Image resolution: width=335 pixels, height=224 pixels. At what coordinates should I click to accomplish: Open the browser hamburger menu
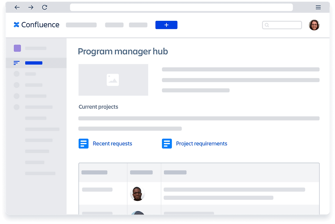click(x=318, y=8)
